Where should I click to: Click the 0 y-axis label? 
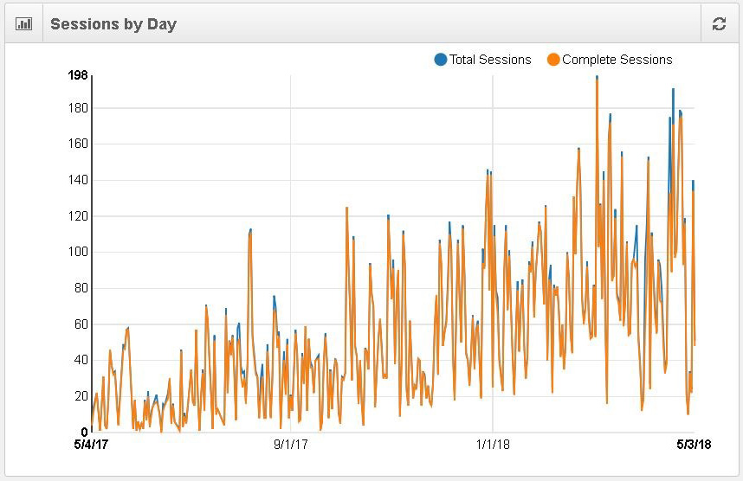point(84,432)
